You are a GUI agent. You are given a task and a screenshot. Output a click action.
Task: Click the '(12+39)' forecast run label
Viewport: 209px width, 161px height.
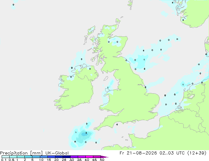tap(197, 153)
